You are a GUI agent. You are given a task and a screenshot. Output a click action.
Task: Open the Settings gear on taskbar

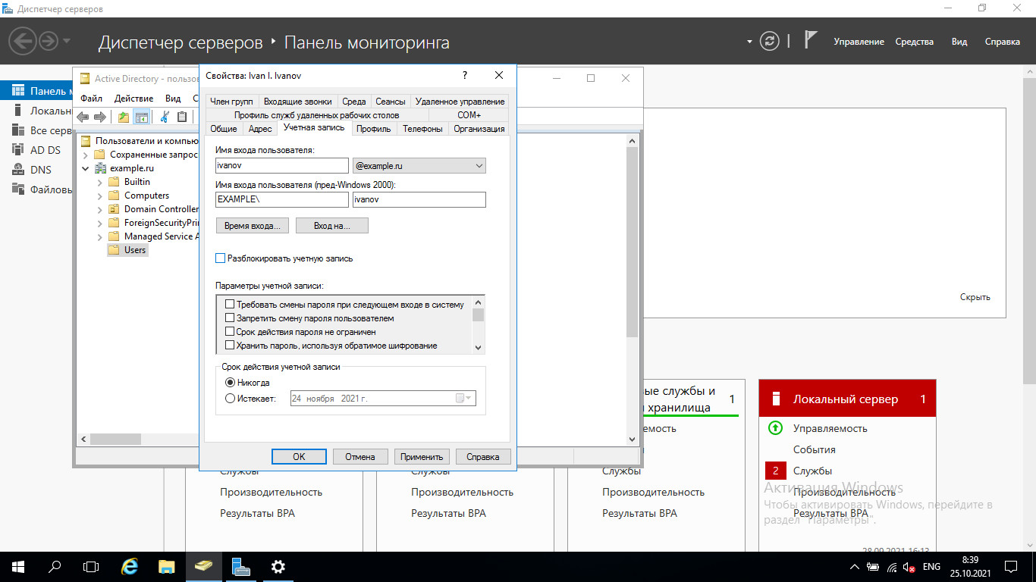pyautogui.click(x=278, y=566)
